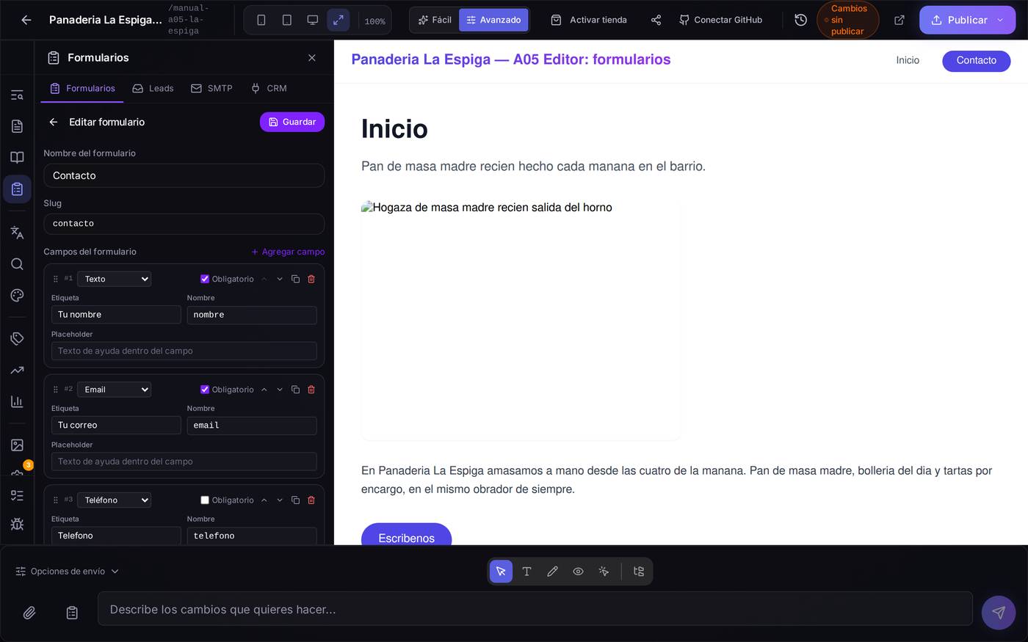Go back using the top-left arrow
The image size is (1028, 642).
pos(26,20)
